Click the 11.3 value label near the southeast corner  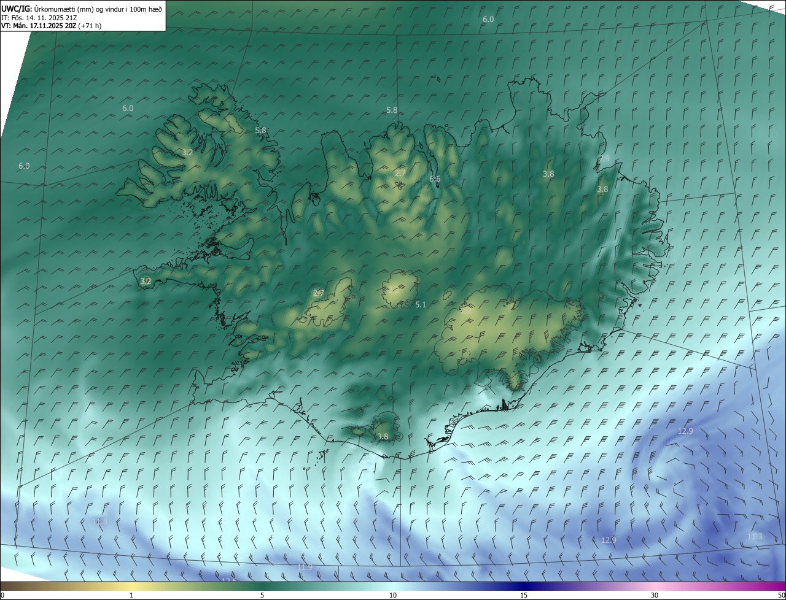click(755, 536)
